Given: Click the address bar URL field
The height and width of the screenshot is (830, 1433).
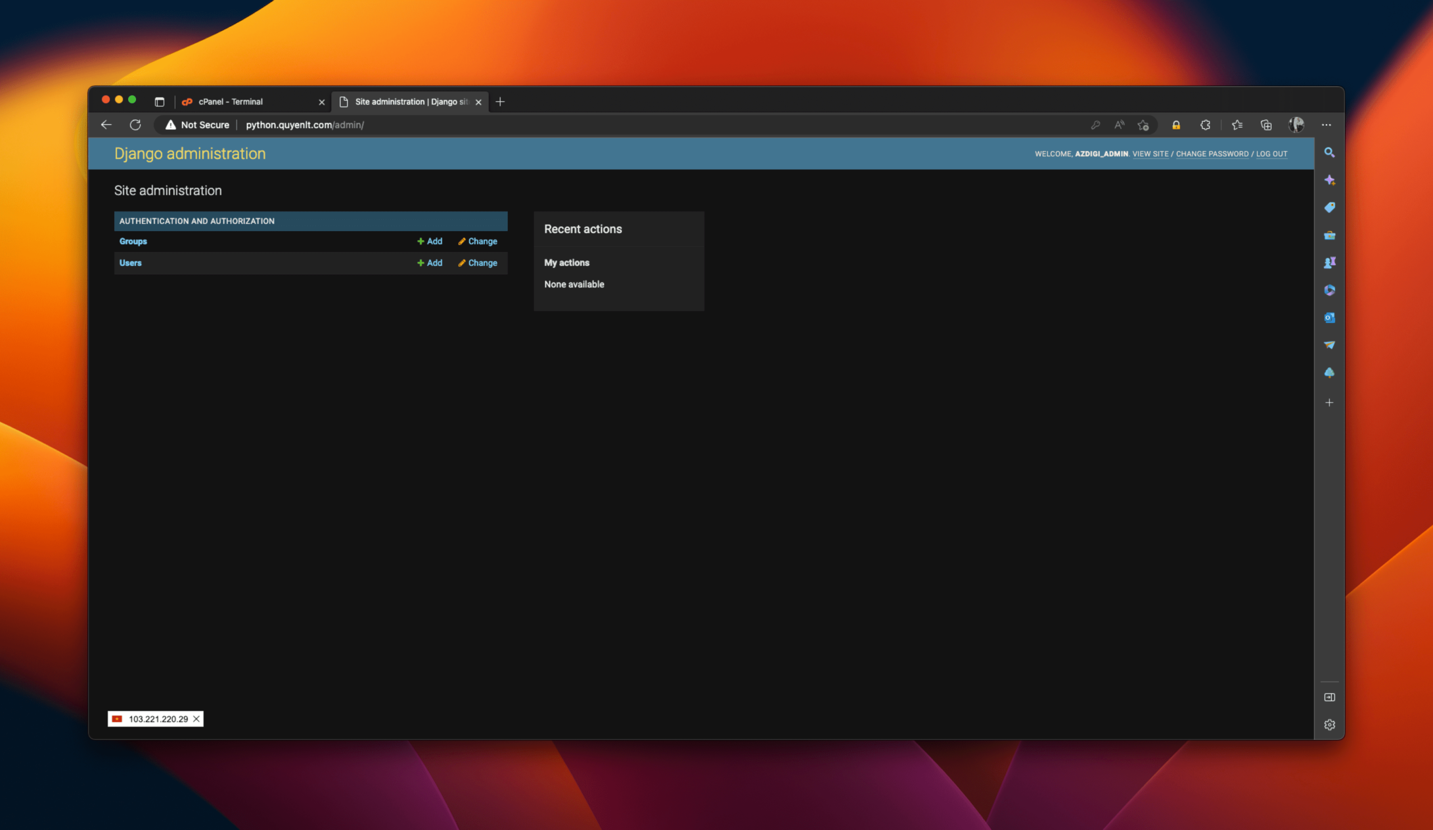Looking at the screenshot, I should point(512,125).
